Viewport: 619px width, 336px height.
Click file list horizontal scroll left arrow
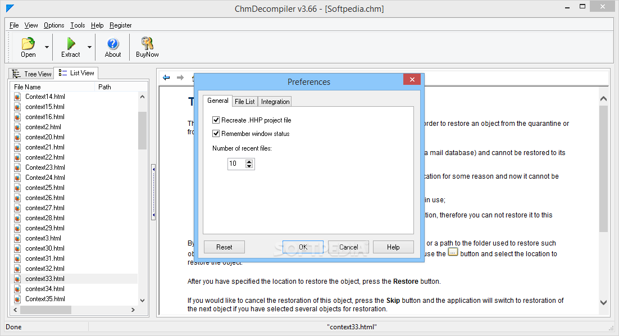click(x=16, y=310)
